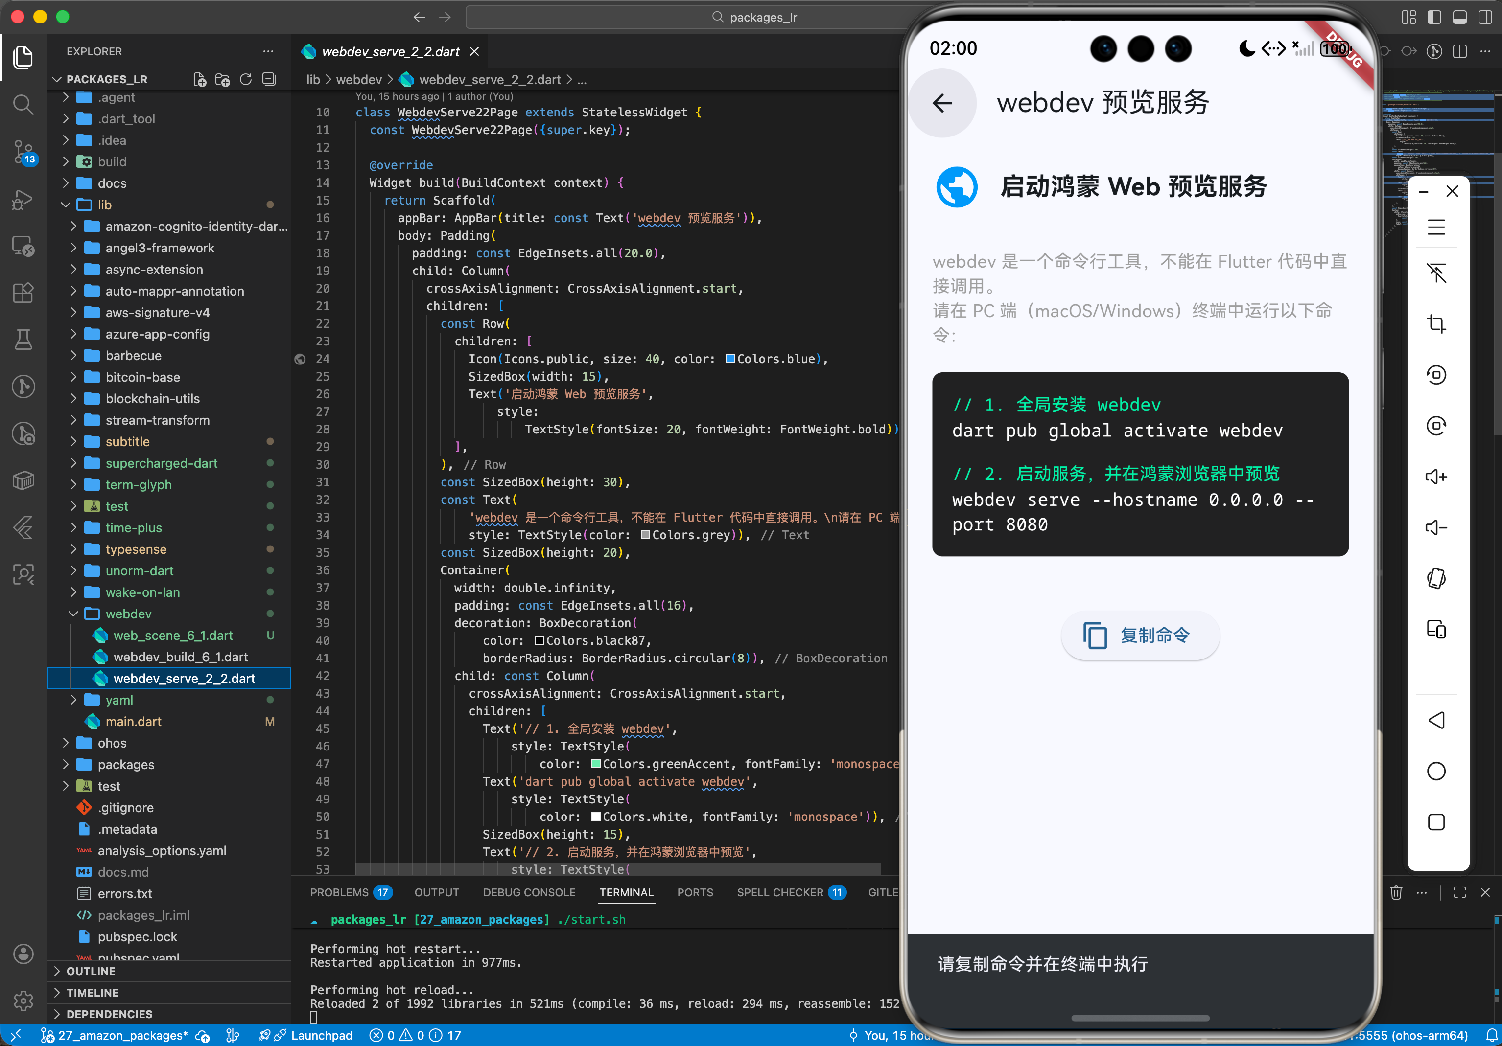Image resolution: width=1502 pixels, height=1046 pixels.
Task: Tap the emulator Recents square button
Action: [1436, 822]
